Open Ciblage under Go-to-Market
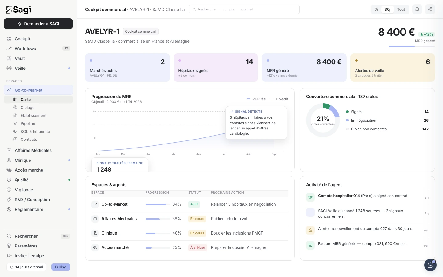 [x=38, y=108]
